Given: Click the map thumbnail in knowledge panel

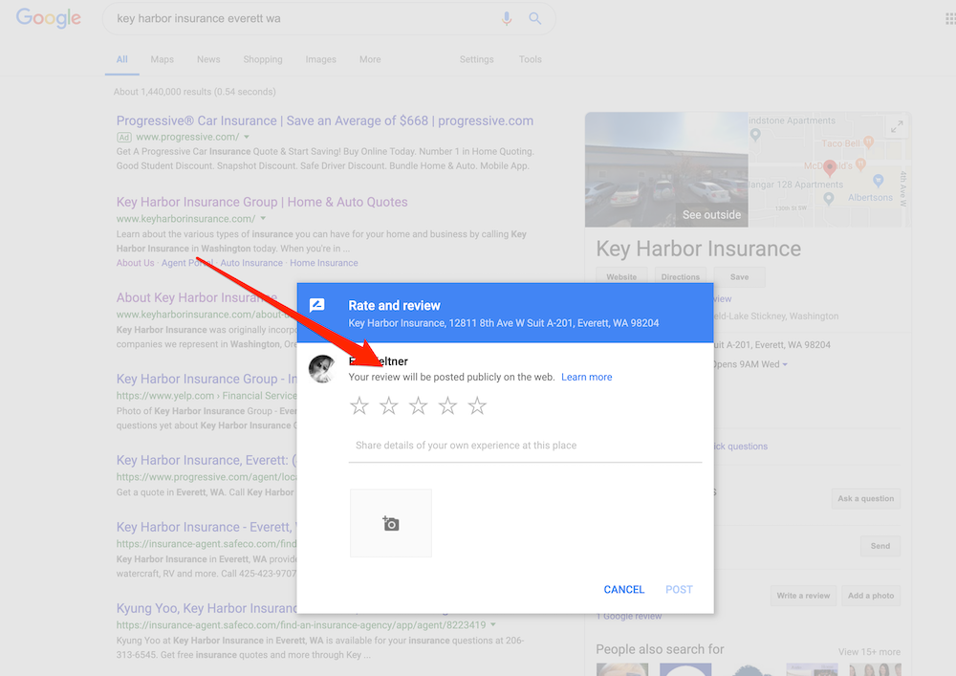Looking at the screenshot, I should [x=829, y=169].
